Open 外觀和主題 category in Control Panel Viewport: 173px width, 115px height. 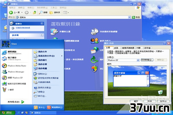click(60, 32)
